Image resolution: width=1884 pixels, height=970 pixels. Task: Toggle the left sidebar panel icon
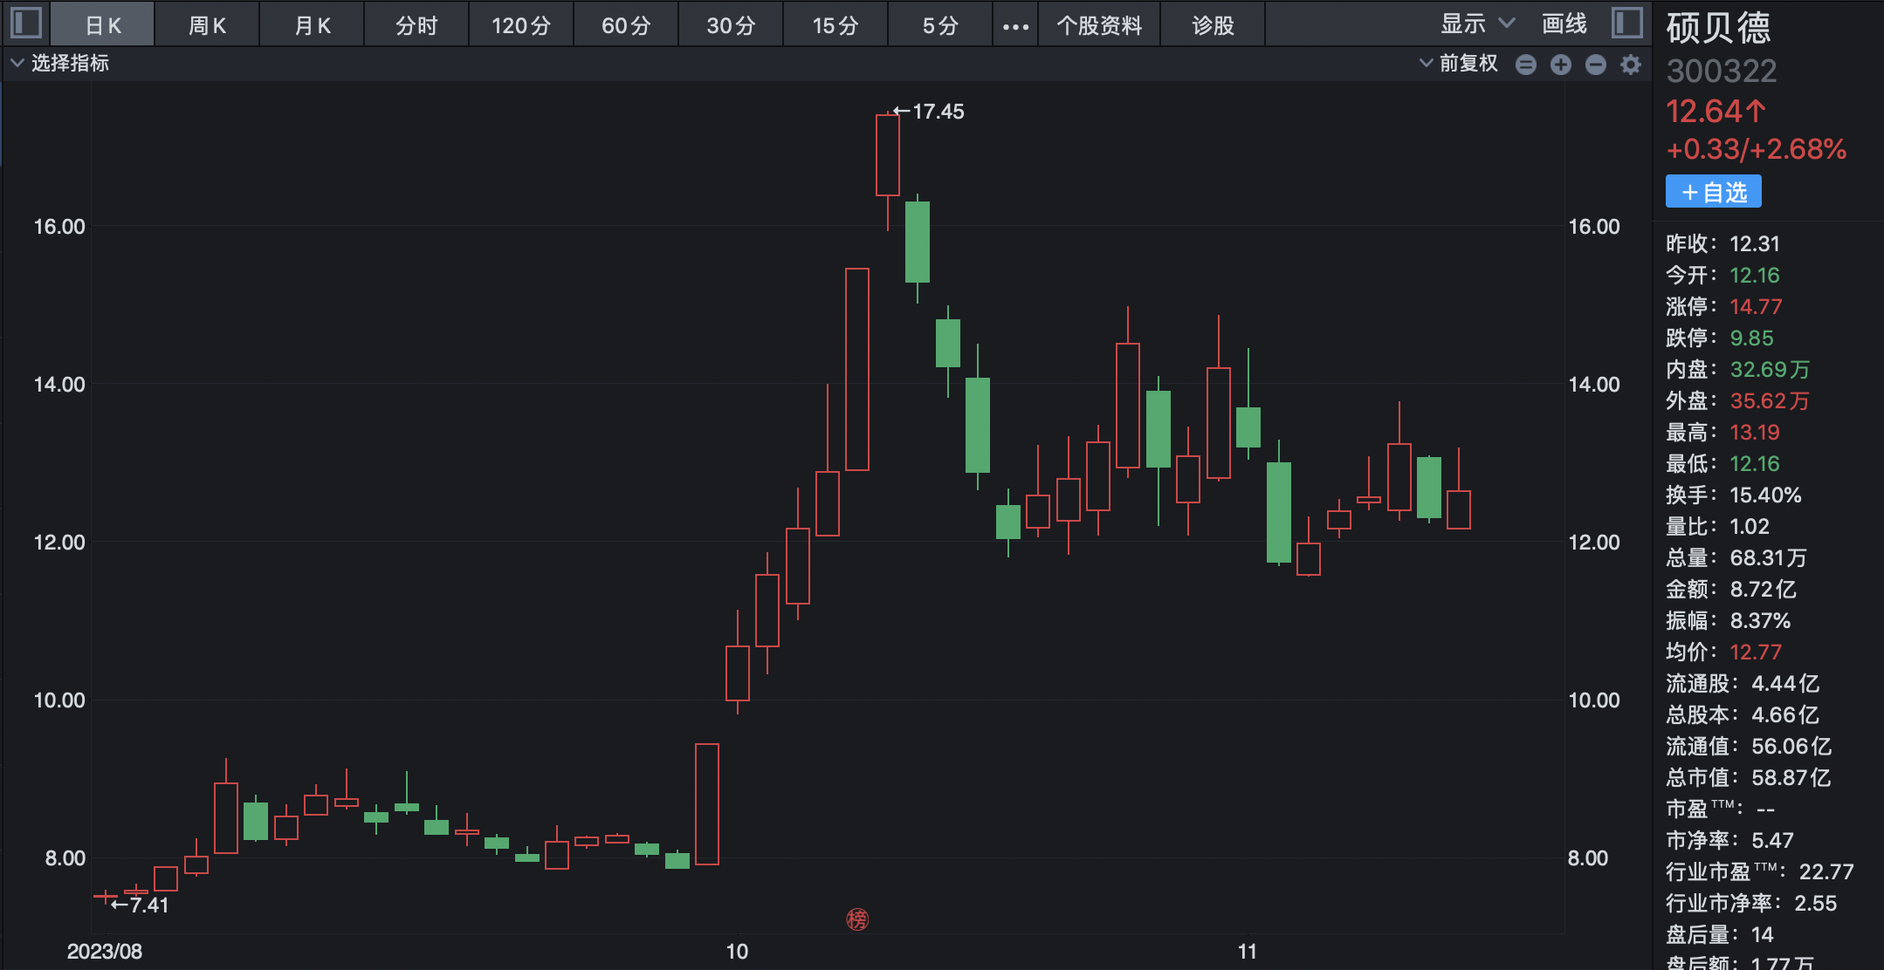[x=26, y=23]
